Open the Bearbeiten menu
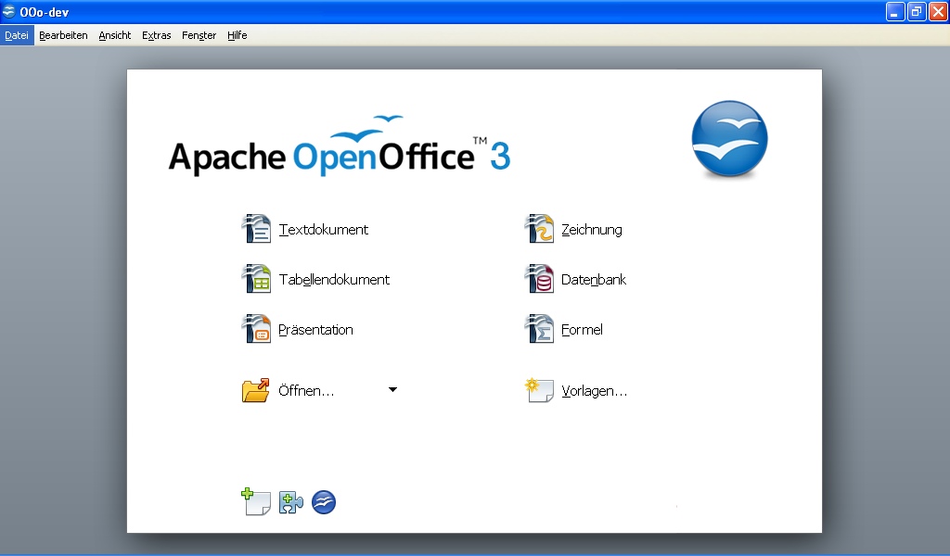950x556 pixels. [63, 35]
